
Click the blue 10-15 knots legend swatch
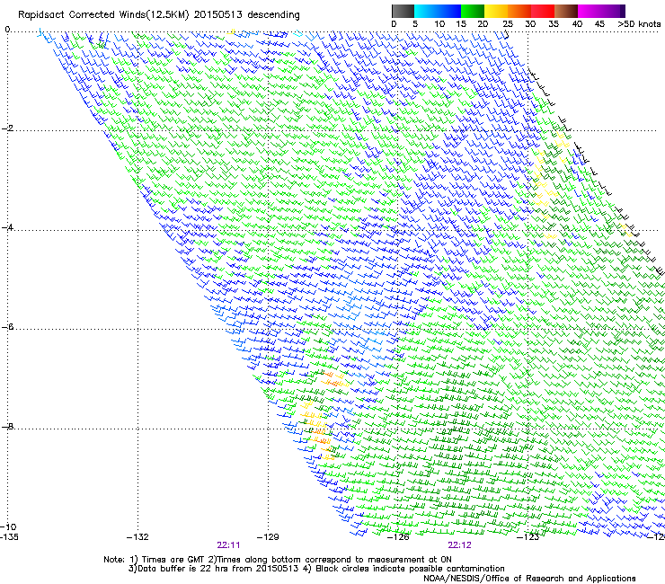[x=449, y=11]
